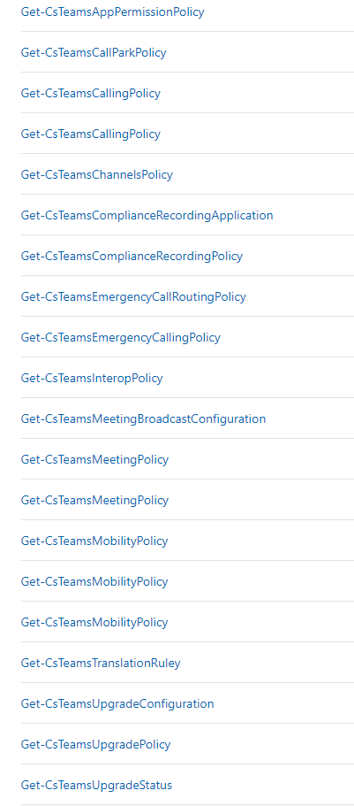Open the third Get-CsTeamsMobilityPolicy link
Viewport: 354px width, 806px height.
point(94,622)
